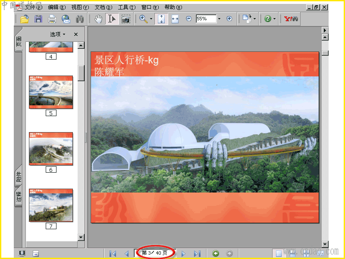Viewport: 345px width, 259px height.
Task: Click the thumbnail panel scrollbar thumb
Action: [81, 73]
